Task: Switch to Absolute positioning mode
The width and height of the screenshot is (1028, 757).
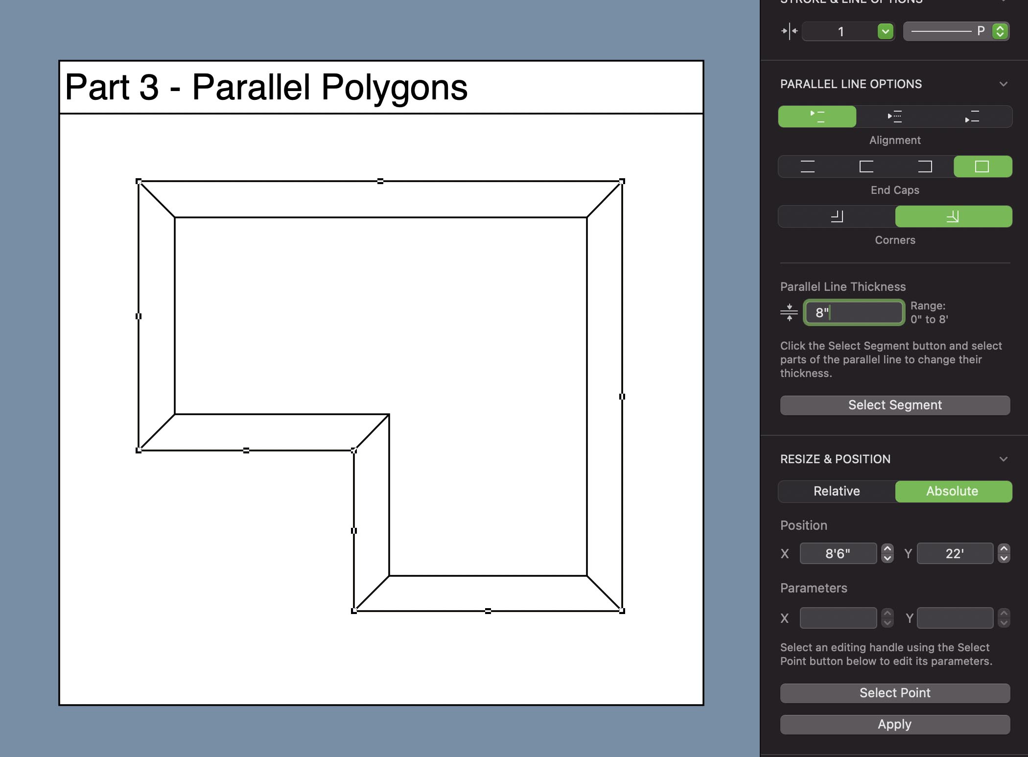Action: pyautogui.click(x=953, y=491)
